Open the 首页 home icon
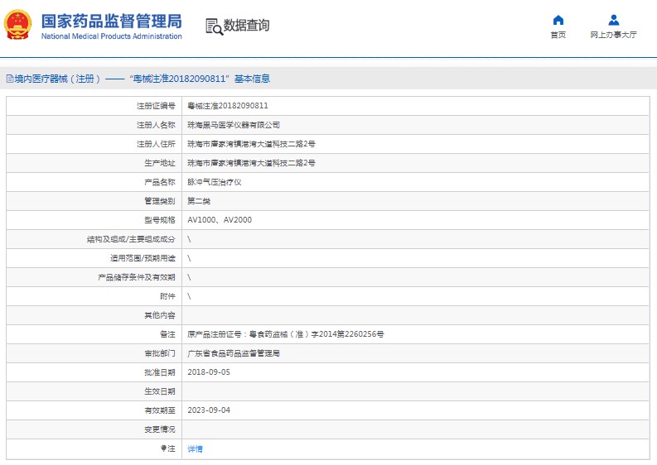Screen dimensions: 657x465 558,20
